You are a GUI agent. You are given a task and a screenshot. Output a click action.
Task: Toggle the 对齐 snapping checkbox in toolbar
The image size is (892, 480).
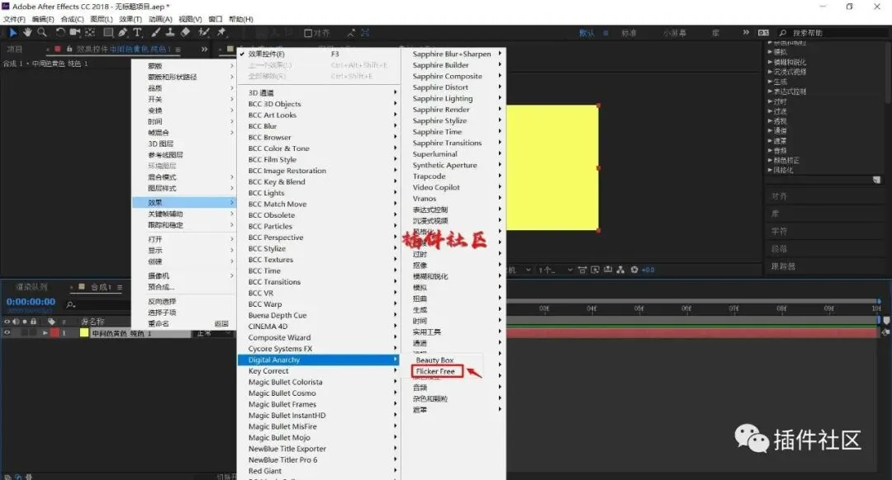(x=308, y=33)
